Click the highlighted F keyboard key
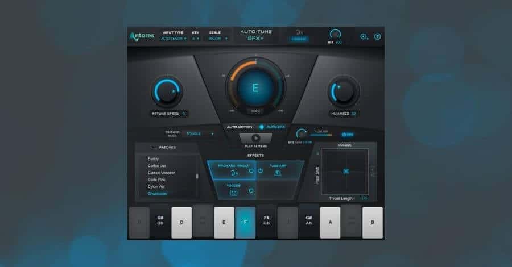 click(x=245, y=222)
